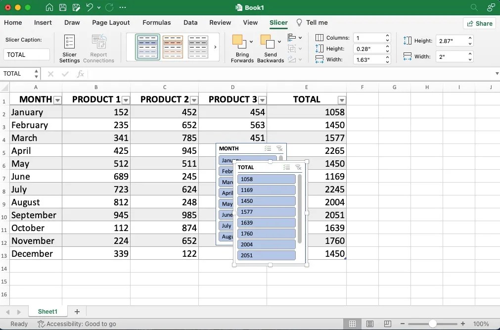500x330 pixels.
Task: Toggle June in the MONTH slicer
Action: 227,215
